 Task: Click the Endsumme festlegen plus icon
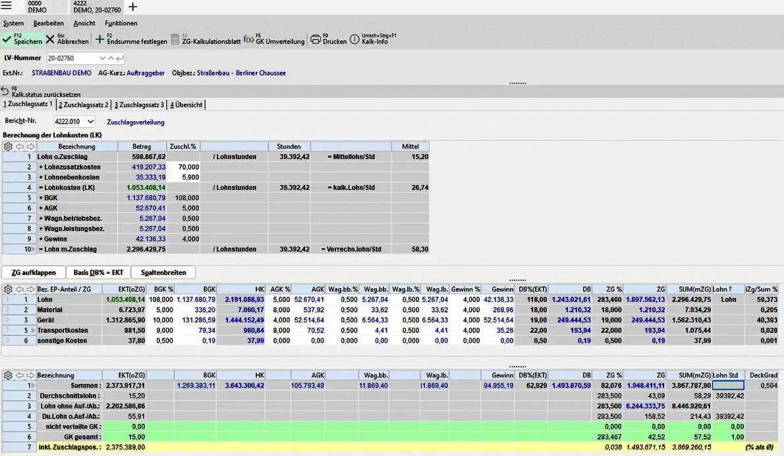[x=100, y=39]
